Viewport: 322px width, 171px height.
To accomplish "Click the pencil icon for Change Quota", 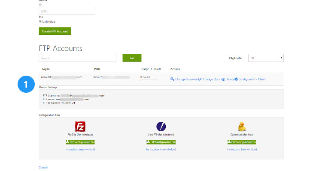I will [x=200, y=79].
